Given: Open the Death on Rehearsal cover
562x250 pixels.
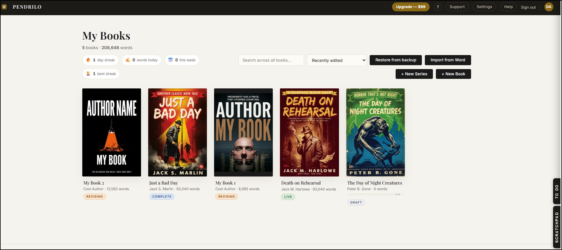Looking at the screenshot, I should pos(309,132).
